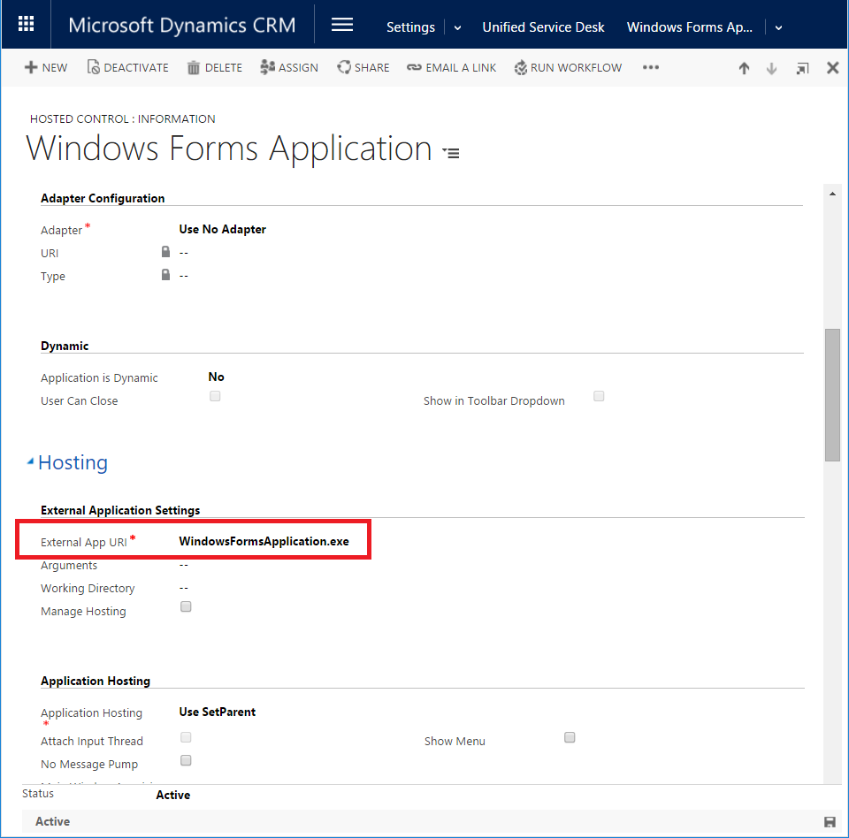Click the Share command icon
This screenshot has height=838, width=849.
point(344,68)
